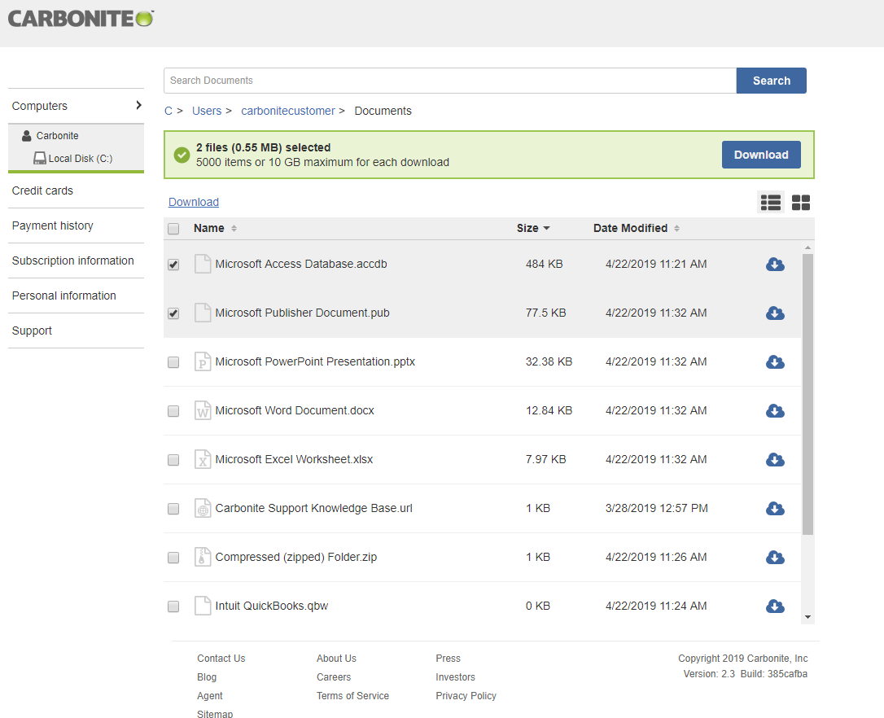Click scrollbar down arrow in file list
The image size is (884, 718).
click(807, 617)
